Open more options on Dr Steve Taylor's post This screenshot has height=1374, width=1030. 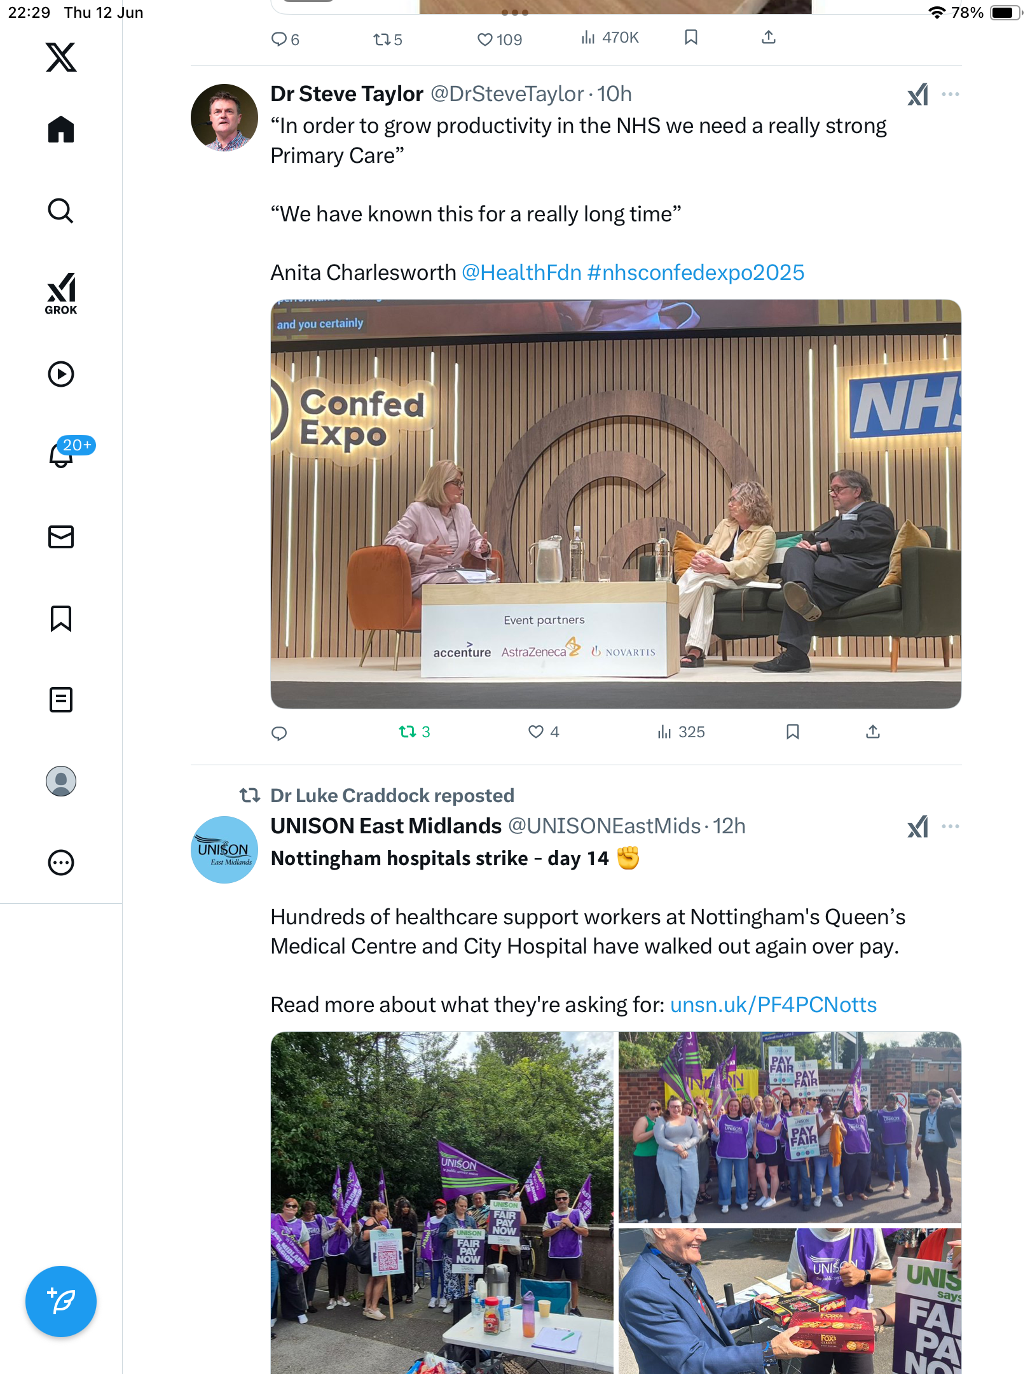[951, 94]
